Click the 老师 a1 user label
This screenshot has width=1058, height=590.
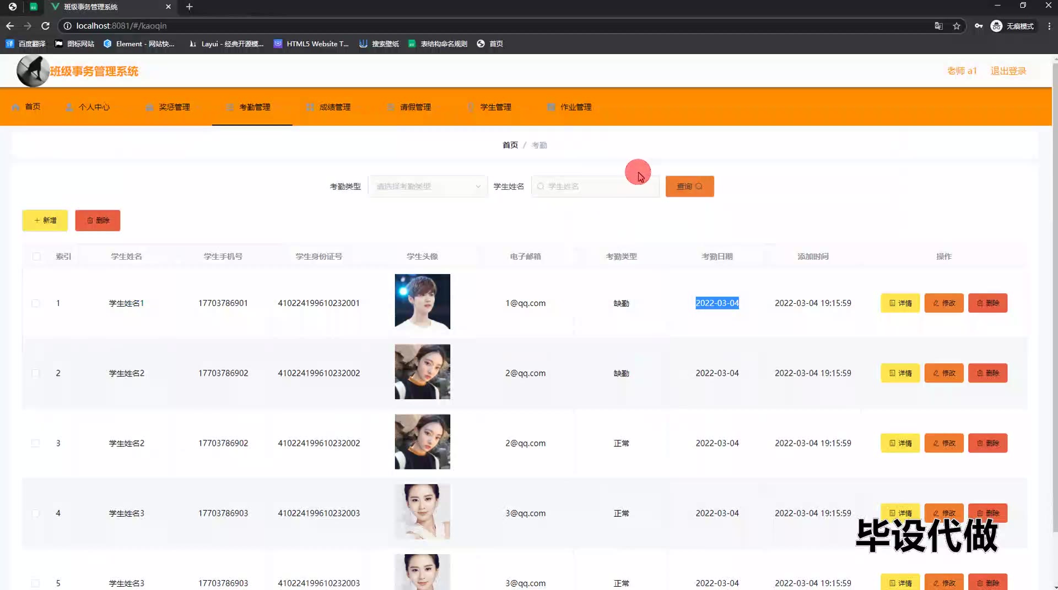click(962, 71)
